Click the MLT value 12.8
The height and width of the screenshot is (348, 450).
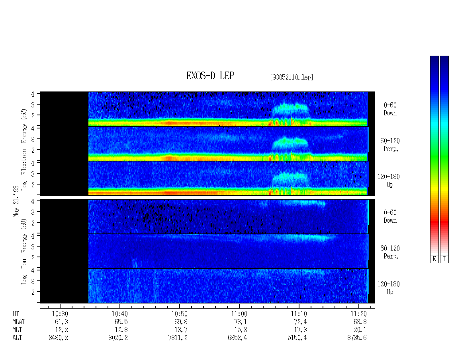pyautogui.click(x=121, y=330)
